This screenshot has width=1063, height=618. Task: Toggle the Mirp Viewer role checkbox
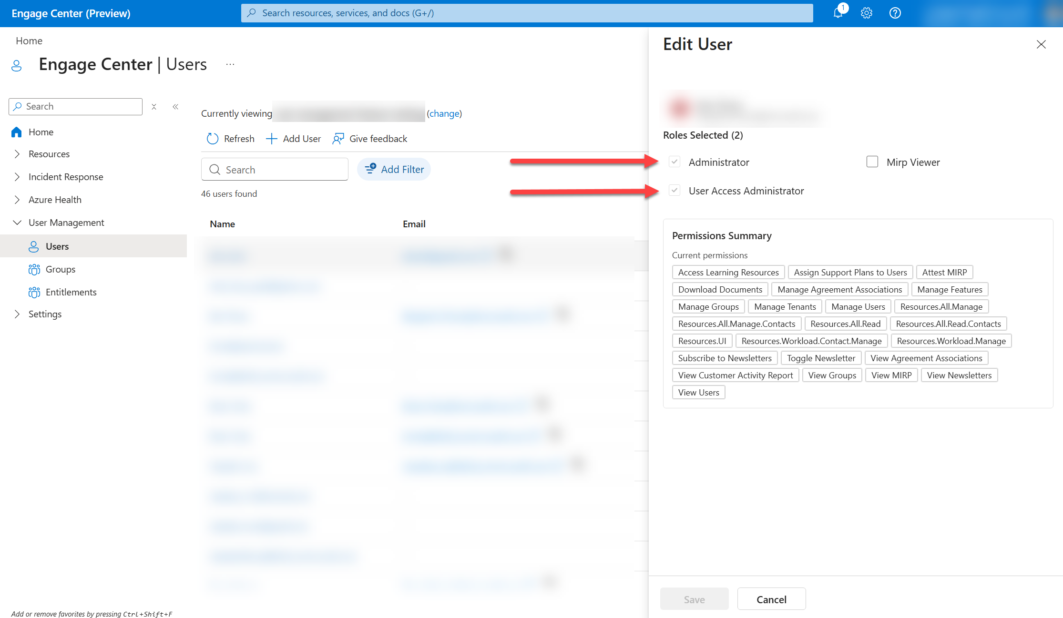coord(872,162)
